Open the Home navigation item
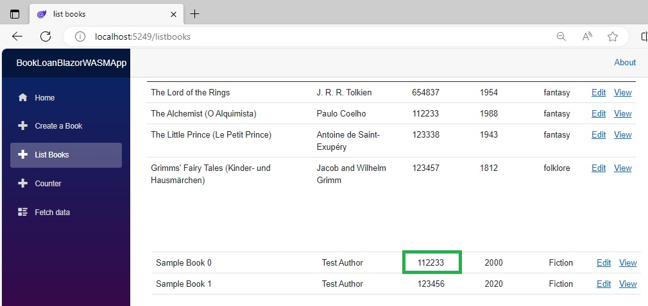This screenshot has width=648, height=306. pos(66,98)
